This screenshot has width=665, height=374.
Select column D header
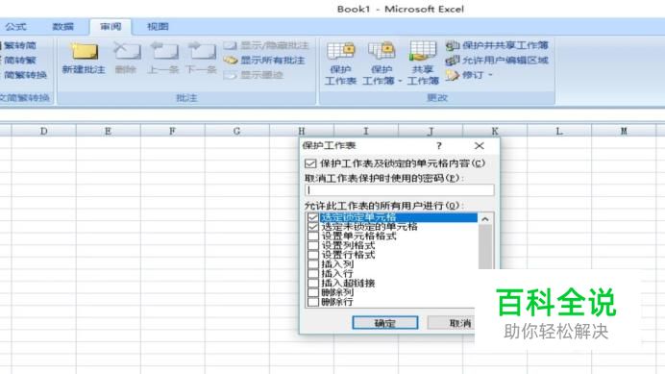pyautogui.click(x=43, y=131)
